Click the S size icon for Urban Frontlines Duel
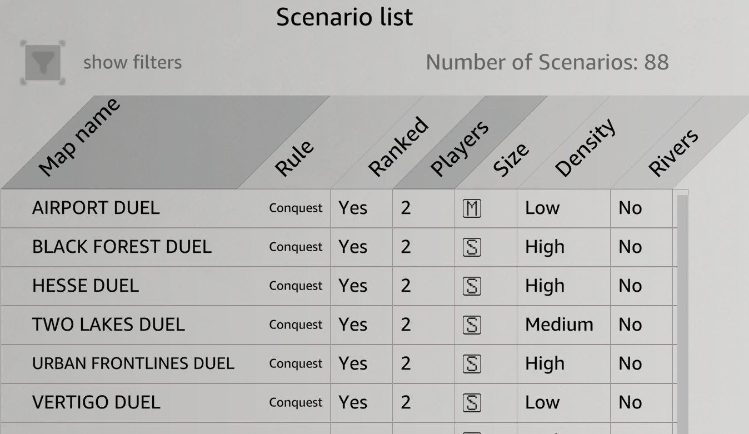749x434 pixels. pyautogui.click(x=472, y=364)
